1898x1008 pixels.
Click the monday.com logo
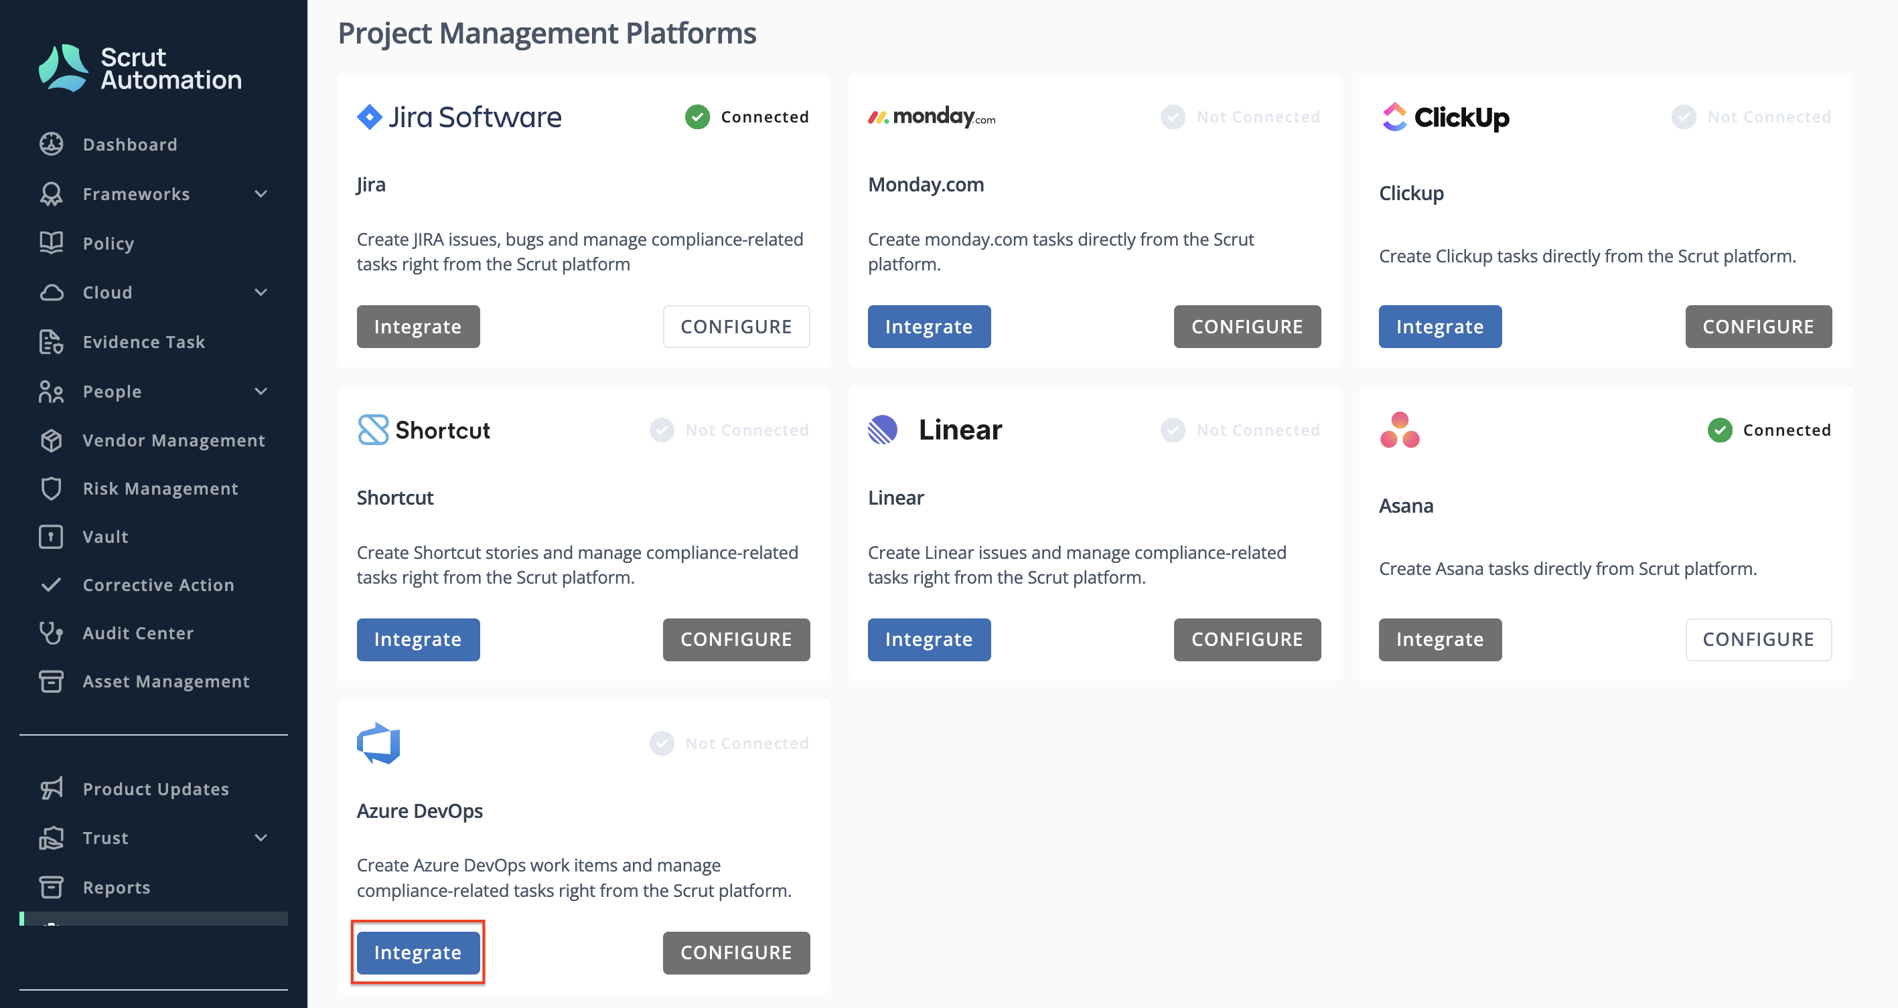click(932, 117)
